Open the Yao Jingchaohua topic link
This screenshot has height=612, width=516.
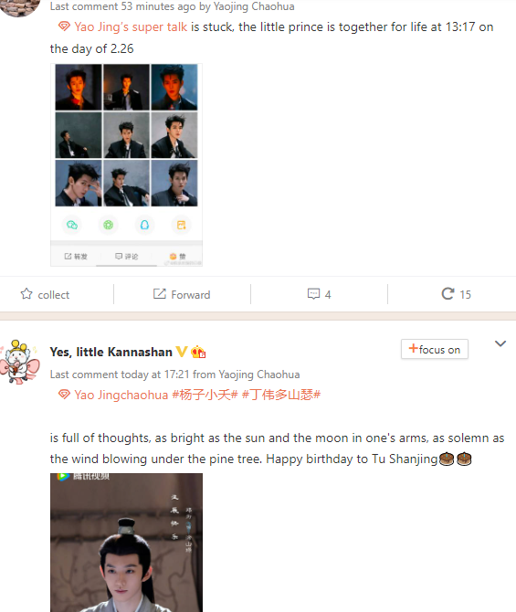(x=121, y=395)
